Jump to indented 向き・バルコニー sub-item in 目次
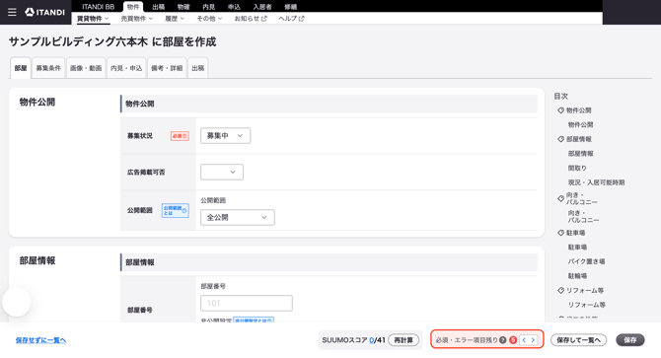The width and height of the screenshot is (661, 358). [x=583, y=217]
